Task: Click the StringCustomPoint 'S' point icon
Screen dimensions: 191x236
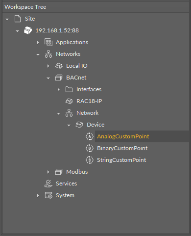Action: click(90, 160)
